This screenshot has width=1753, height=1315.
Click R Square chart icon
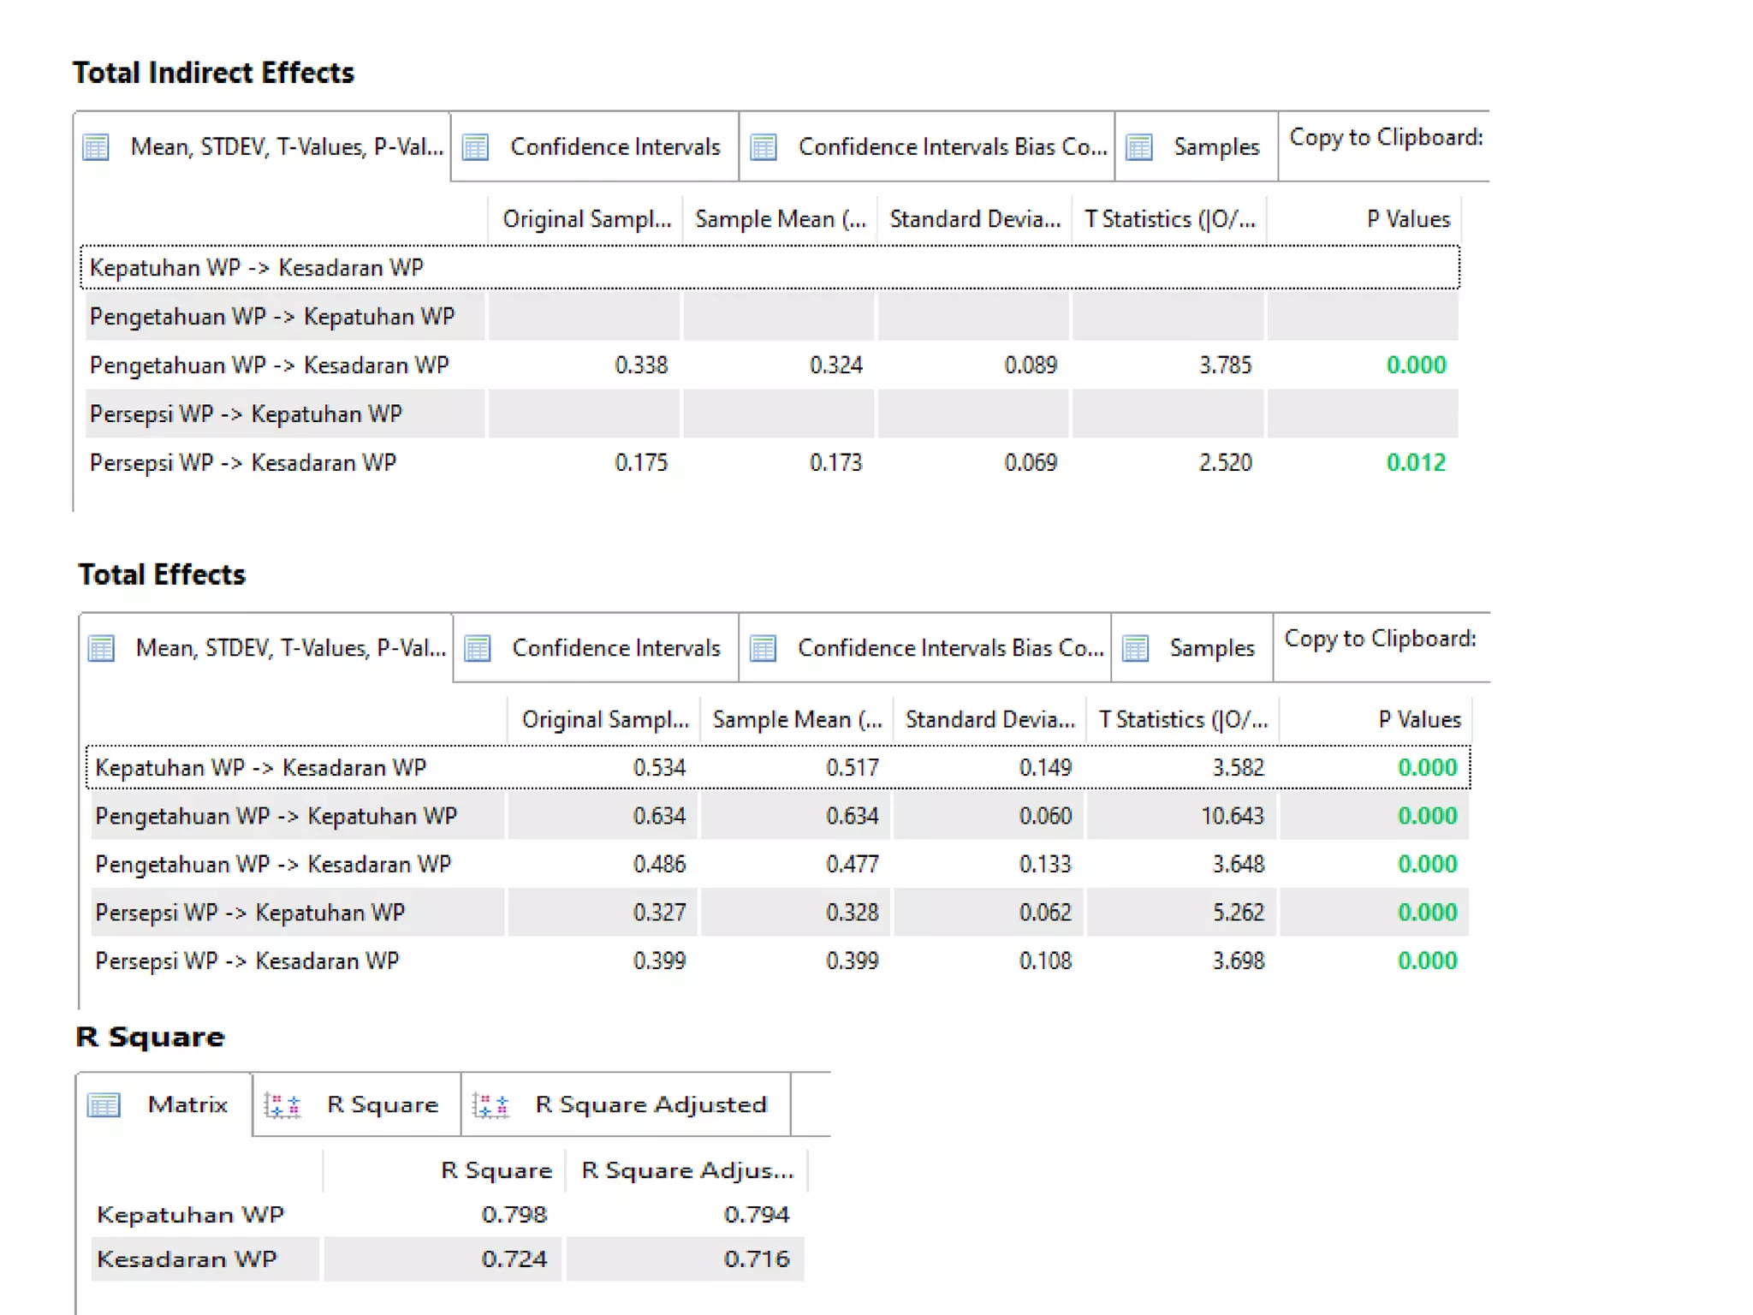click(282, 1105)
